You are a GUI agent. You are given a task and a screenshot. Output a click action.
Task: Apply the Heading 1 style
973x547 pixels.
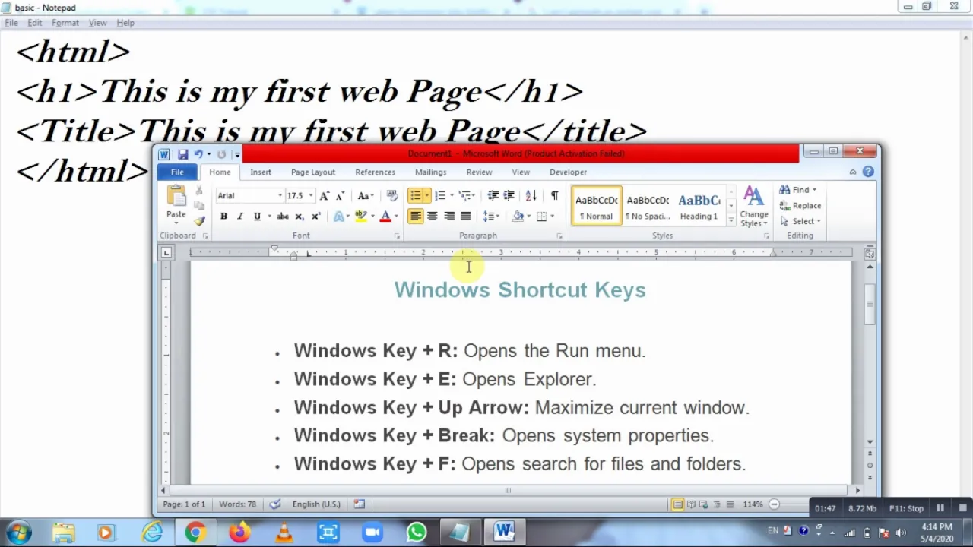[x=699, y=207]
